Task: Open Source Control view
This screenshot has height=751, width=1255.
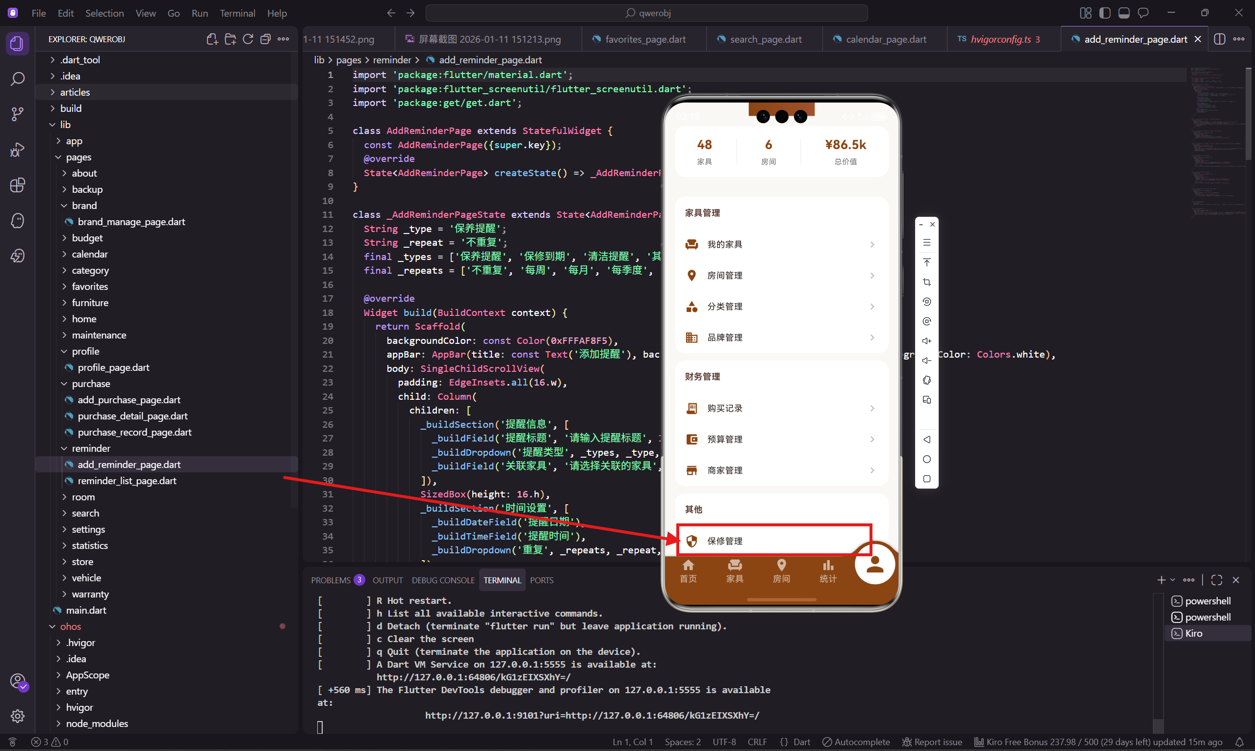Action: pos(17,114)
